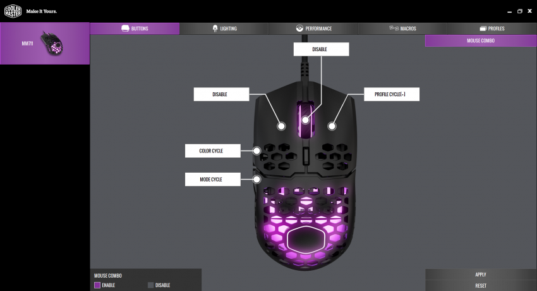Open the Macros tab

tap(402, 28)
